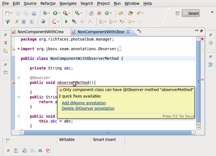Screen dimensions: 216x156
Task: Click the New Java Class icon
Action: pyautogui.click(x=107, y=13)
